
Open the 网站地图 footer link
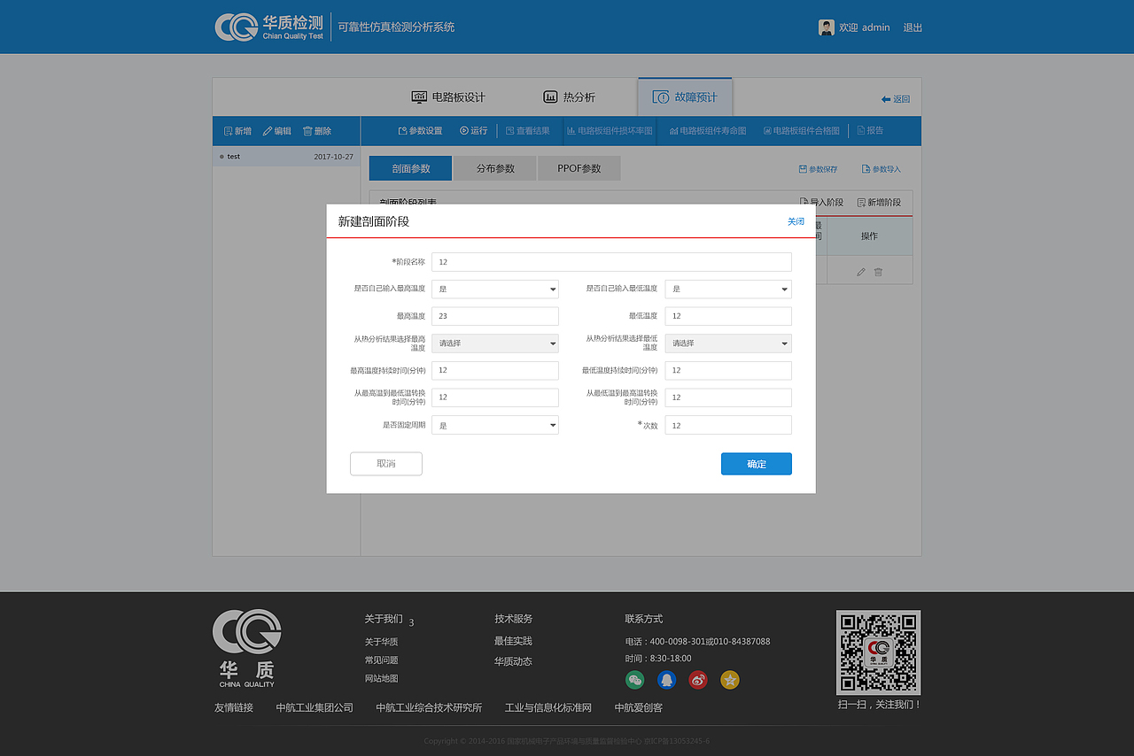pos(381,679)
